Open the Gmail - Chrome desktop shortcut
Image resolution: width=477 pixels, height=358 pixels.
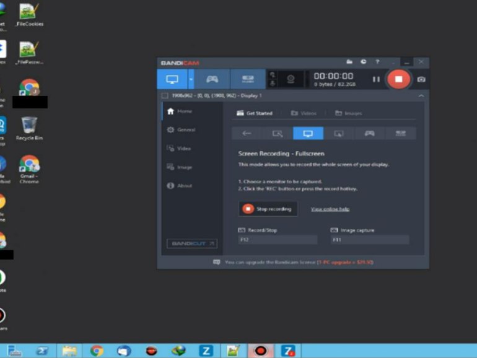click(29, 169)
